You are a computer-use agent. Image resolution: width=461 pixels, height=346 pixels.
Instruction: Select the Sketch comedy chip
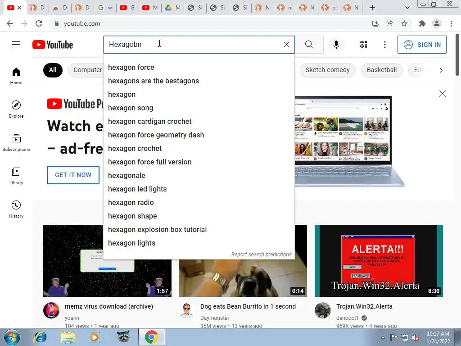coord(328,70)
